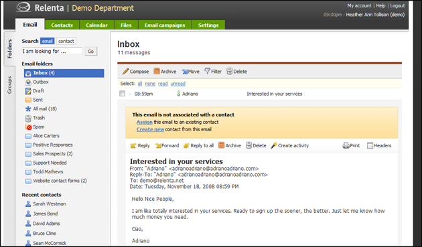Open the 'Interested in your services' message subject
Image resolution: width=422 pixels, height=247 pixels.
point(275,94)
